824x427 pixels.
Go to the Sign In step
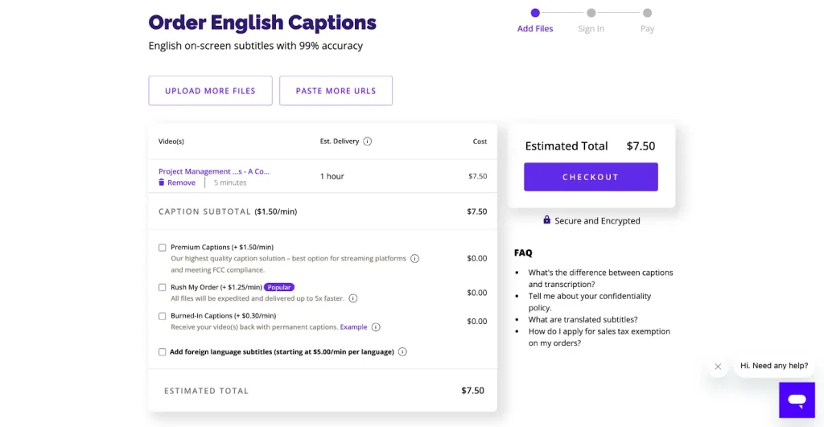(591, 14)
